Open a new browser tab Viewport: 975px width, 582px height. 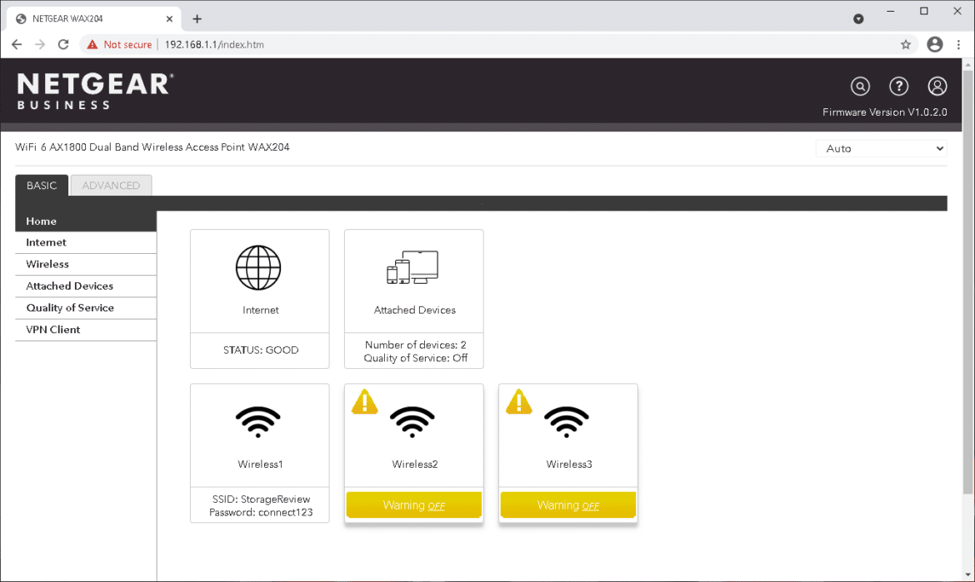coord(197,18)
